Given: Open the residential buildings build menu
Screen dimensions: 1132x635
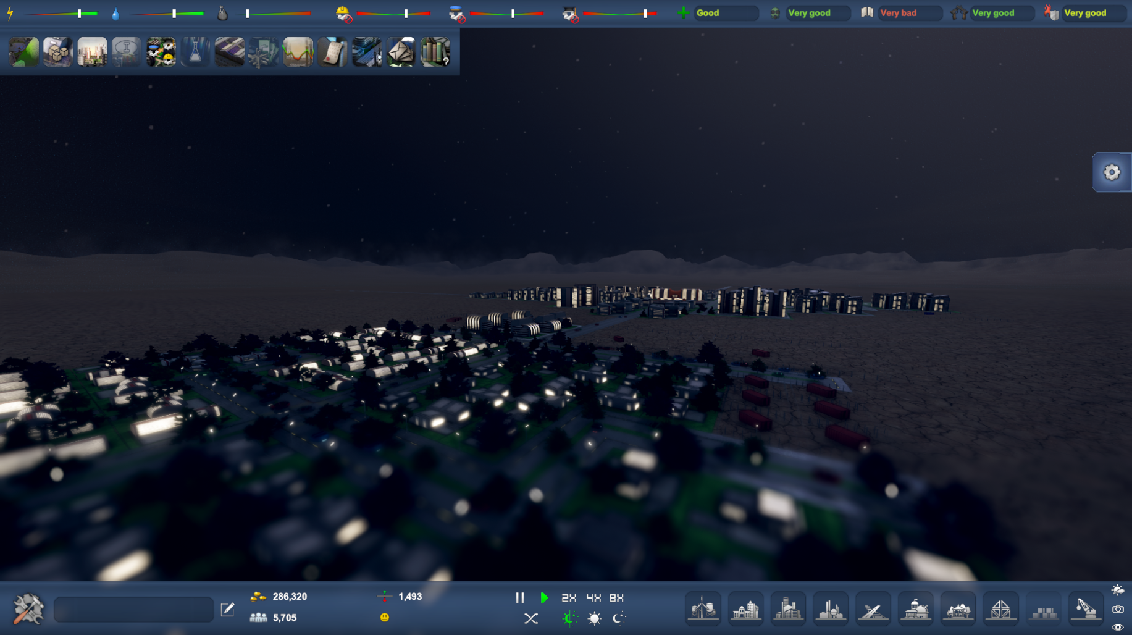Looking at the screenshot, I should pyautogui.click(x=746, y=609).
